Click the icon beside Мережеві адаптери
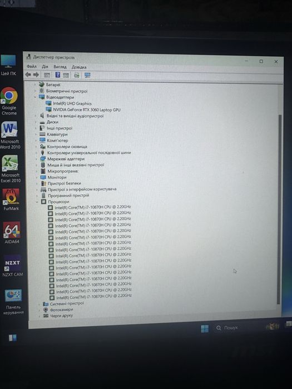Viewport: 292px width, 389px height. pos(43,158)
